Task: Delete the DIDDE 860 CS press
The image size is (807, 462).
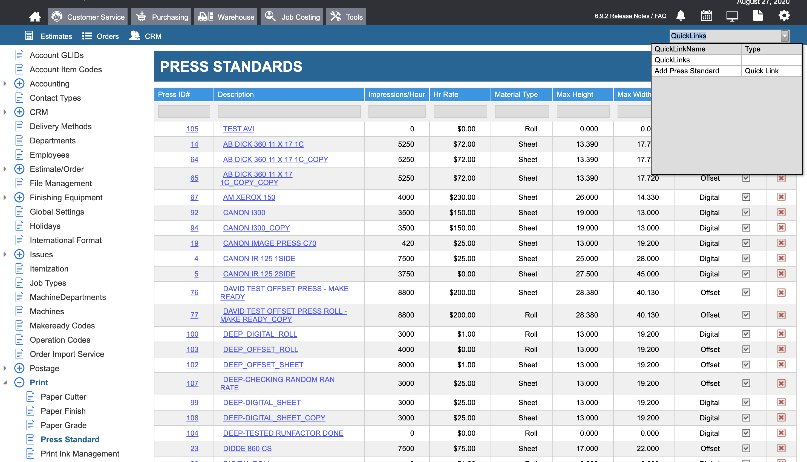Action: click(x=781, y=448)
